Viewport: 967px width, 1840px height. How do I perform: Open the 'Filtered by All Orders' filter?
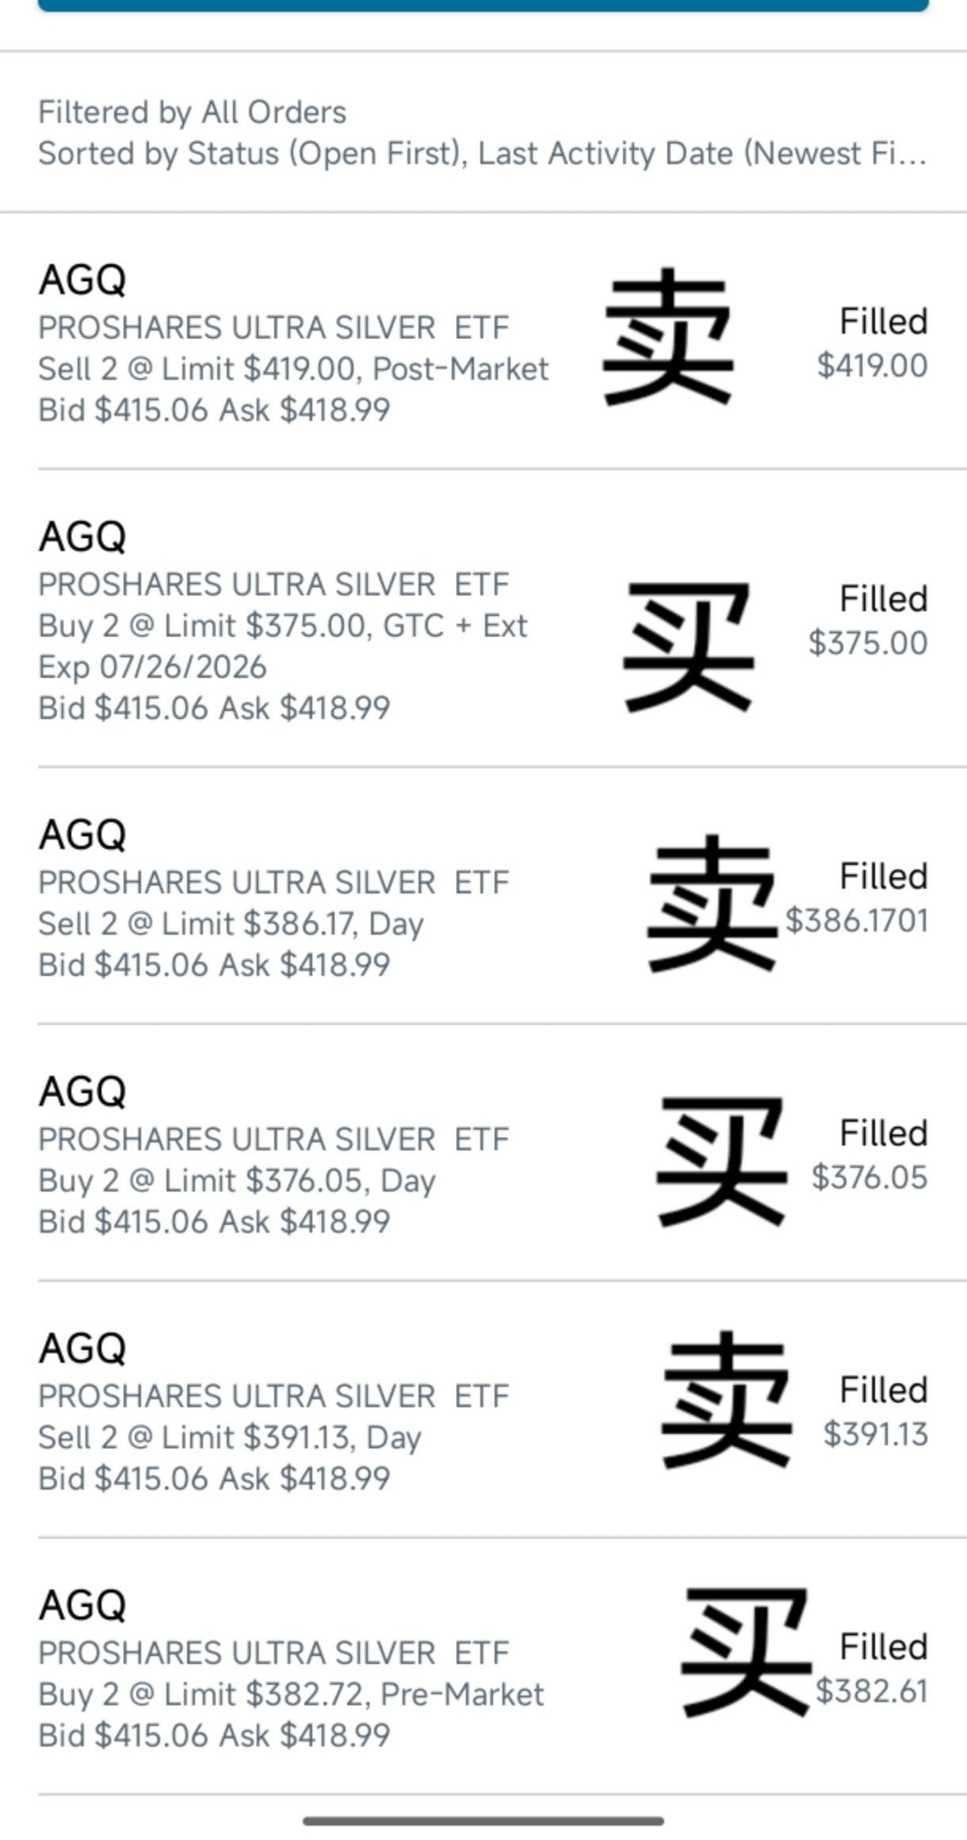click(x=193, y=113)
